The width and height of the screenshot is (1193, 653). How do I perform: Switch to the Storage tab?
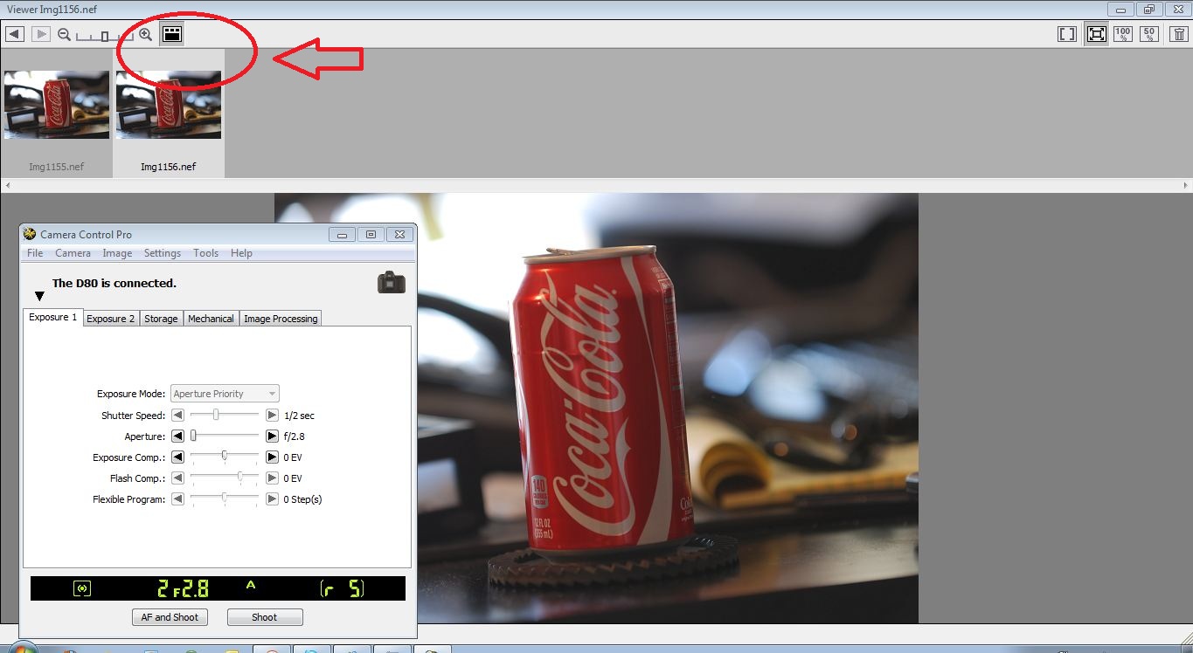click(x=161, y=319)
